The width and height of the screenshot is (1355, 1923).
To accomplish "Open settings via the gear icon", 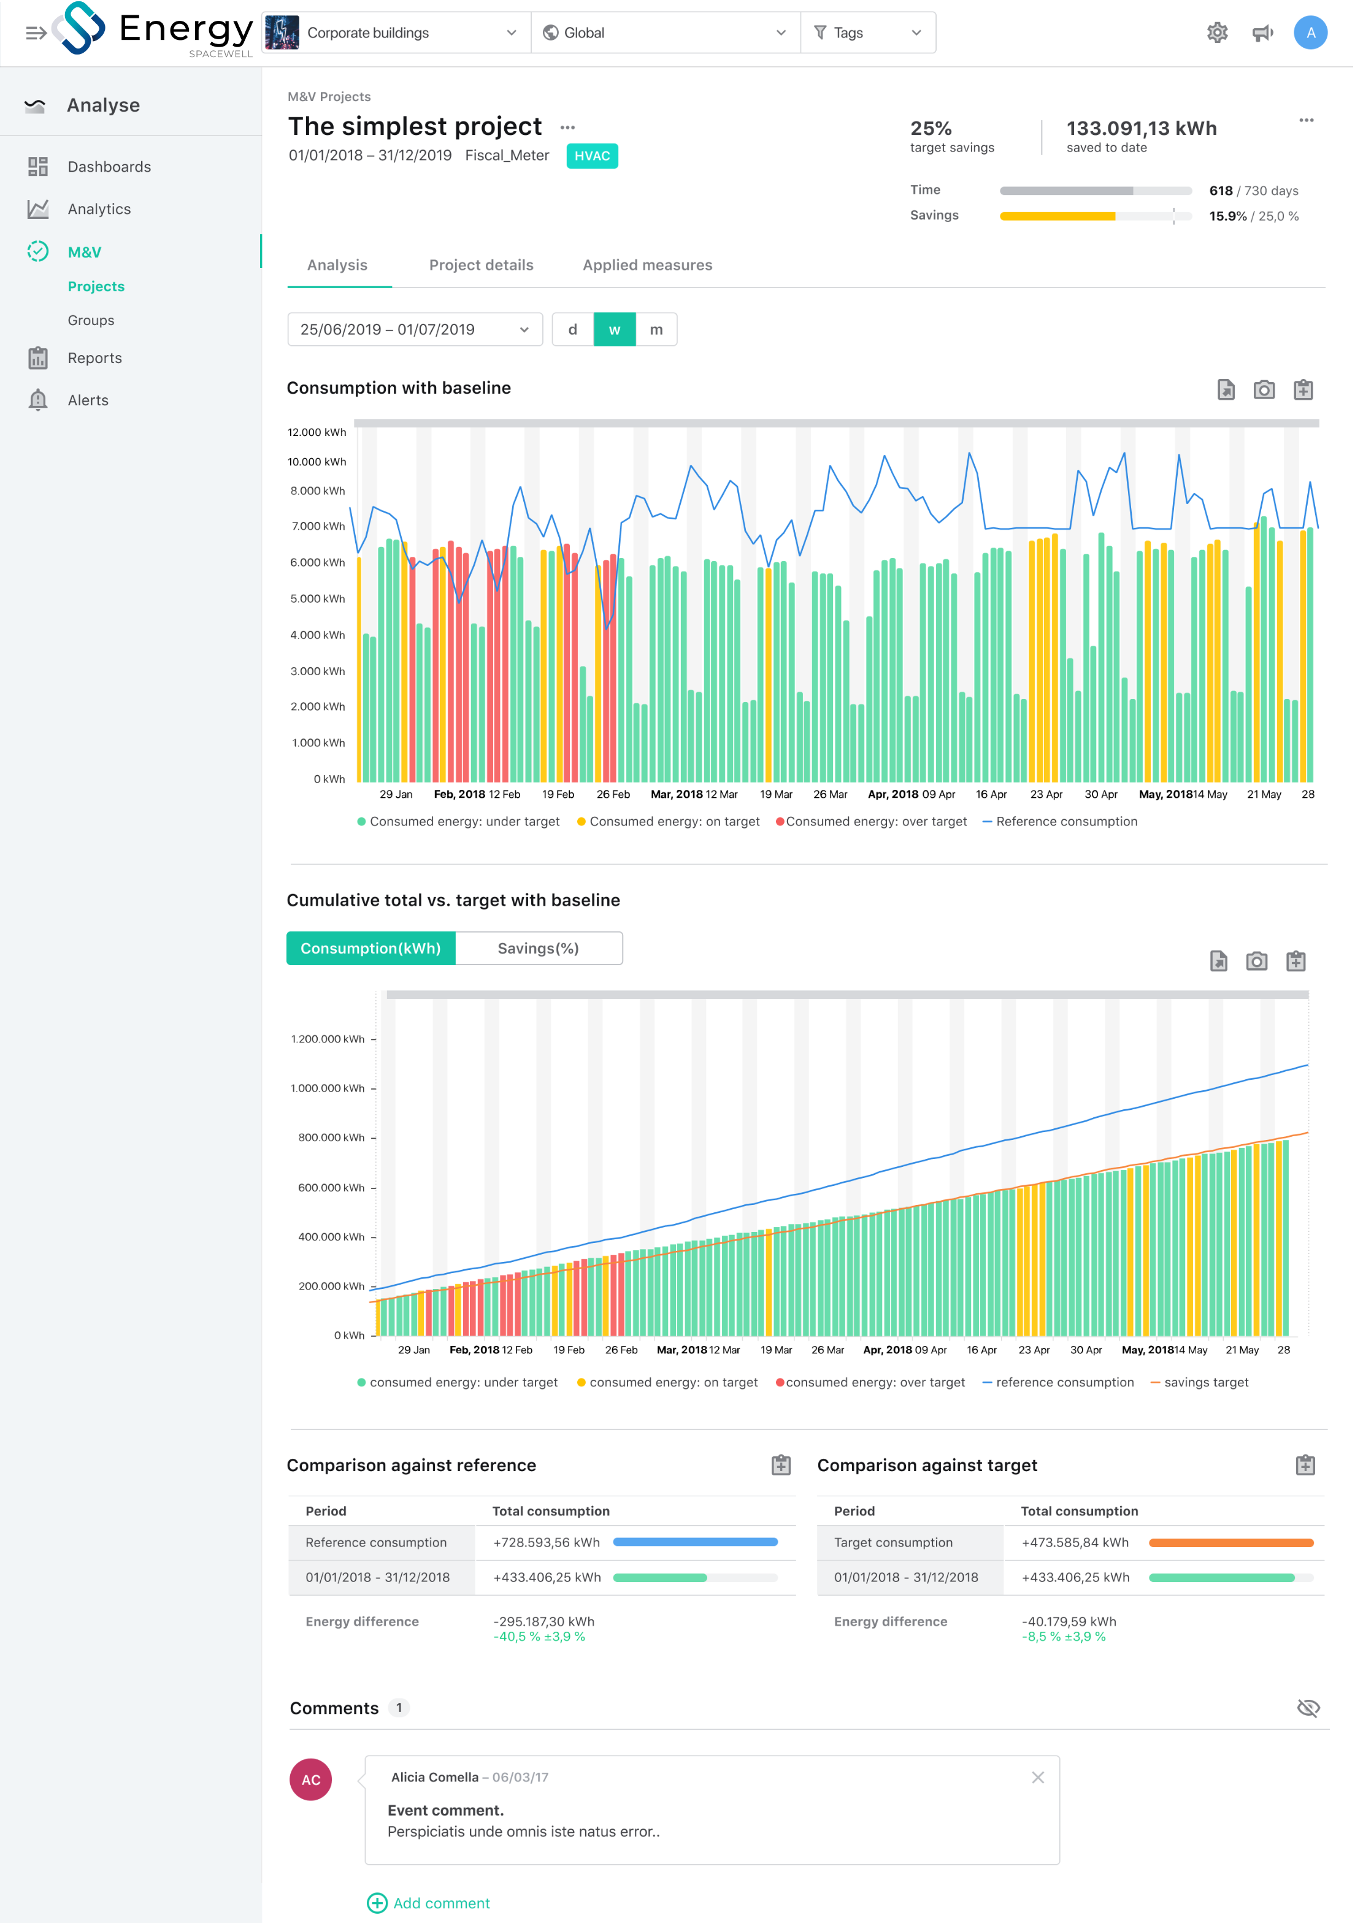I will click(x=1218, y=32).
